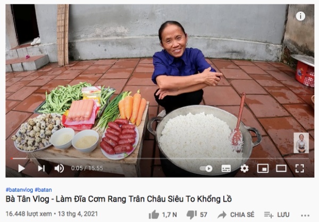Open the video settings gear

[245, 168]
